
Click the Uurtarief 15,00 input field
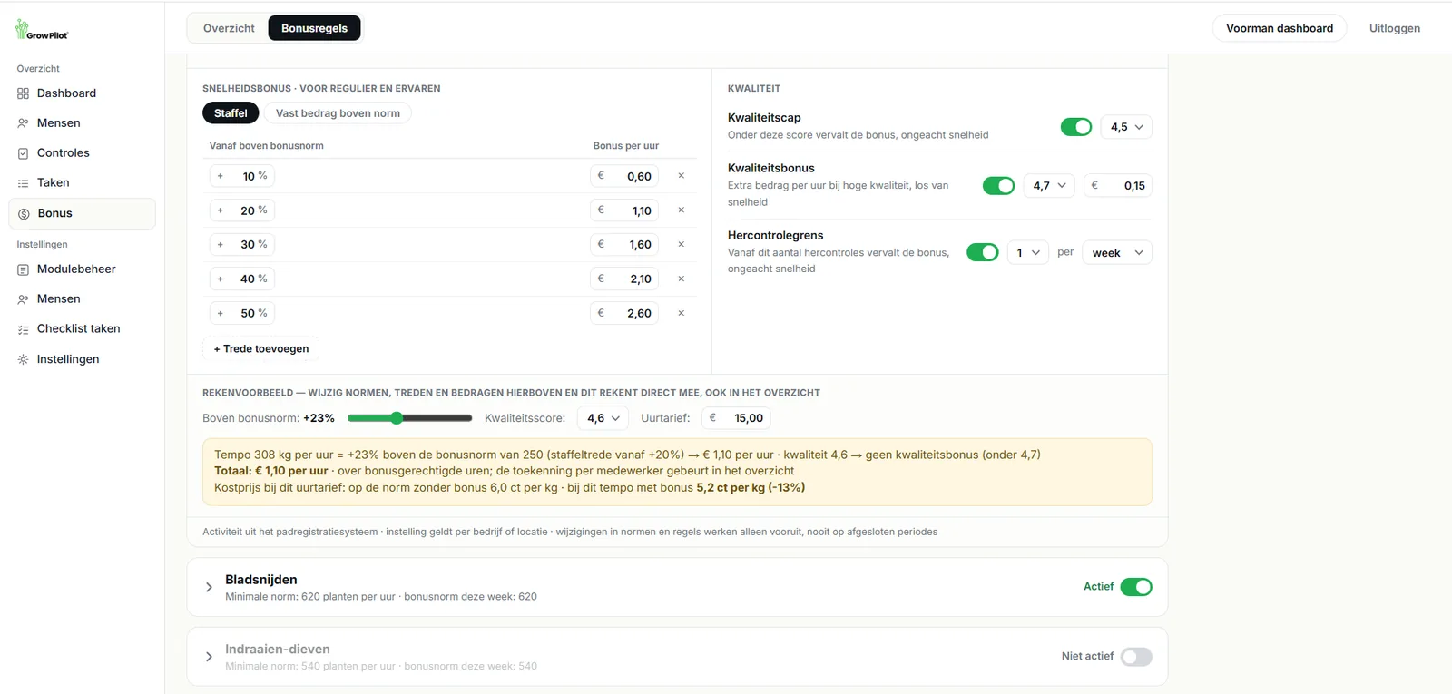click(x=736, y=418)
